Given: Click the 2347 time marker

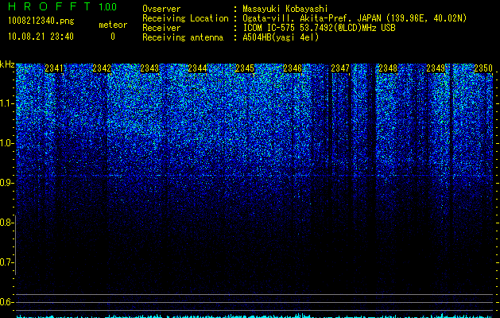Looking at the screenshot, I should click(x=340, y=68).
